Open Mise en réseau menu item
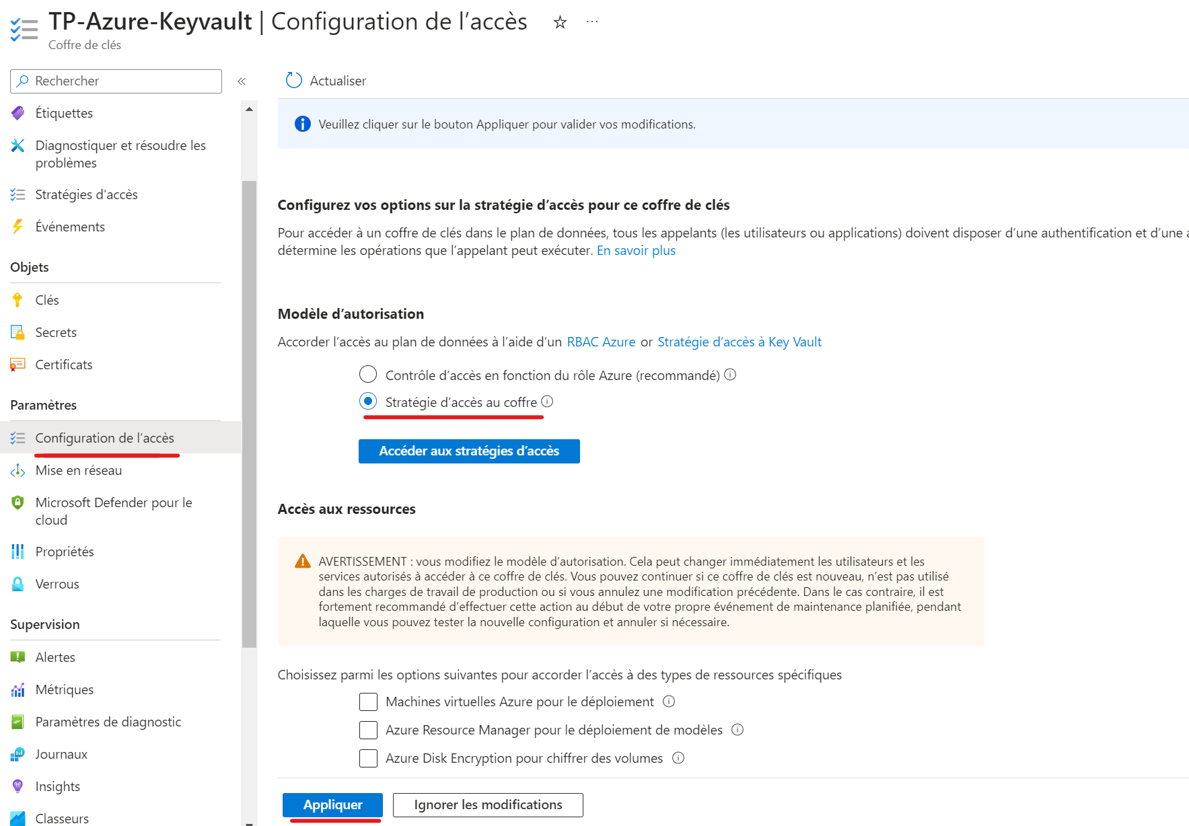 point(79,470)
